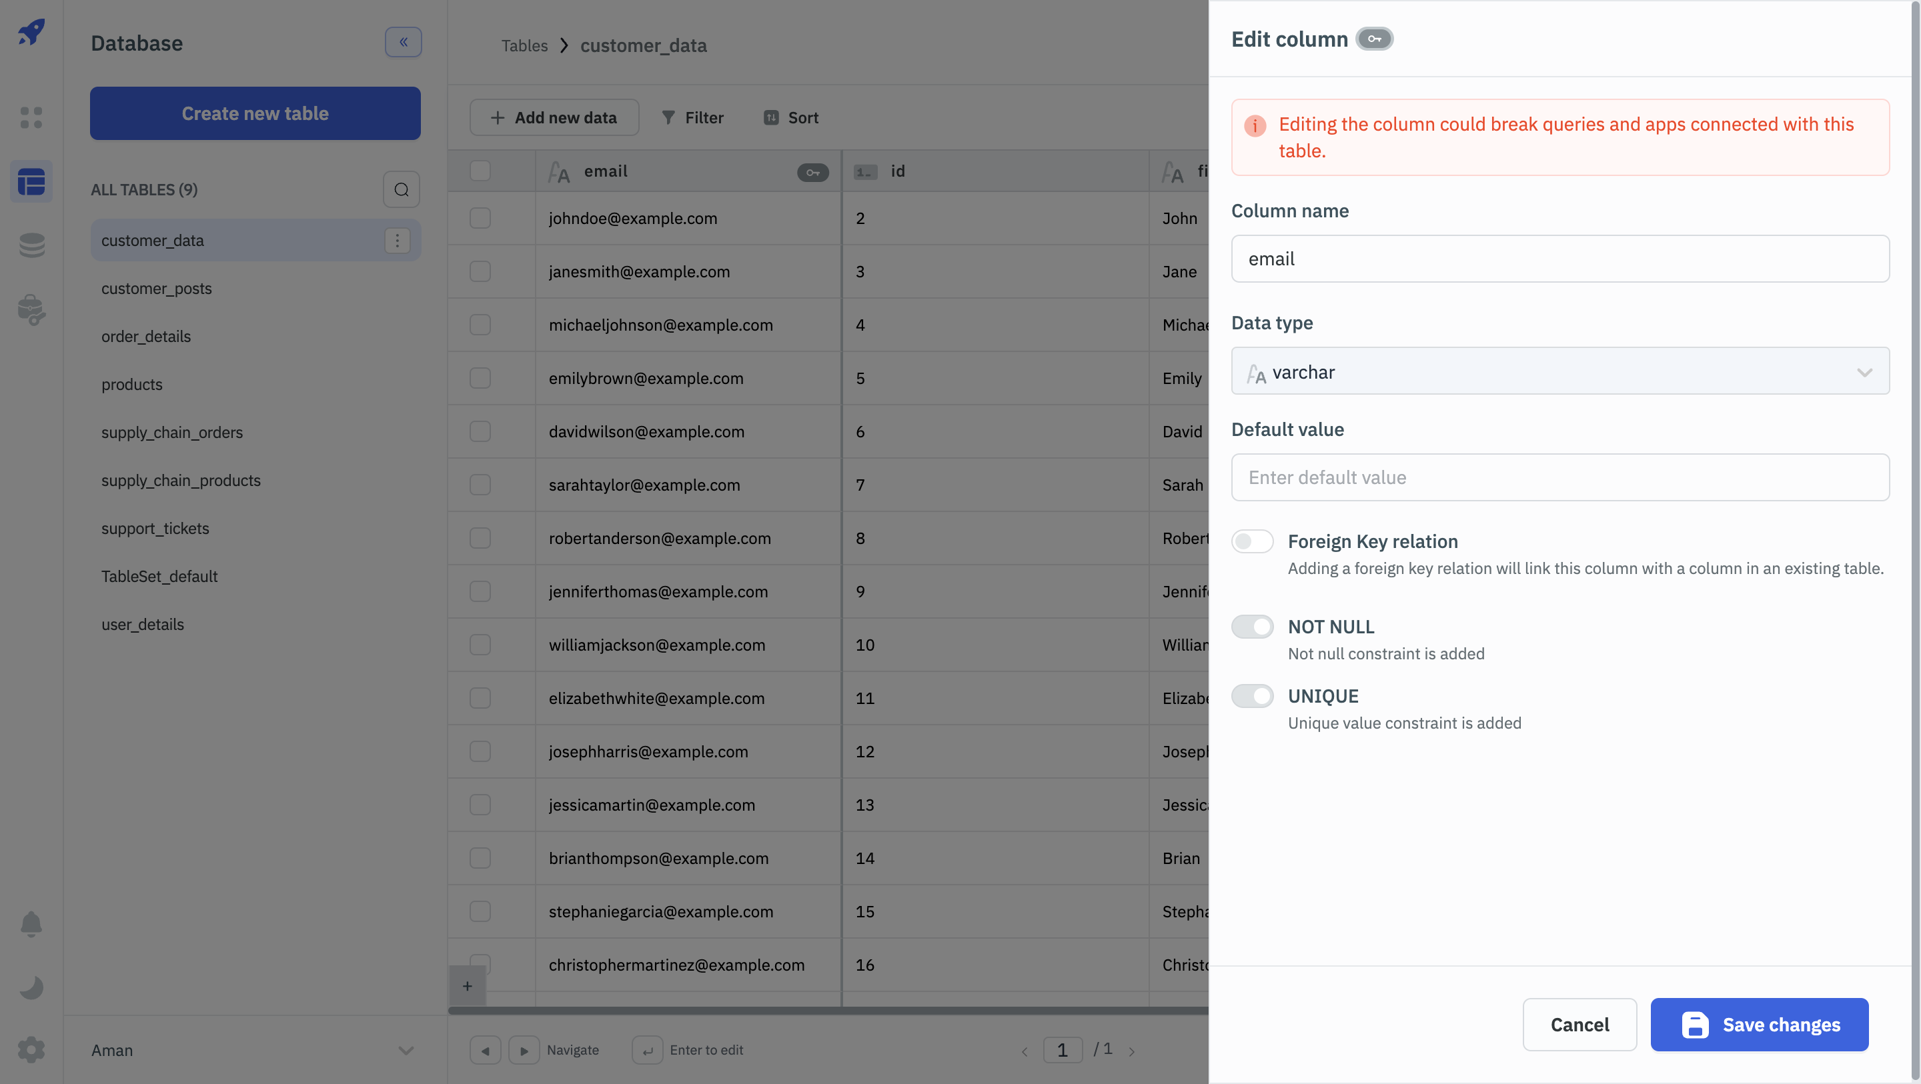The width and height of the screenshot is (1921, 1084).
Task: Toggle the UNIQUE constraint switch
Action: pos(1252,696)
